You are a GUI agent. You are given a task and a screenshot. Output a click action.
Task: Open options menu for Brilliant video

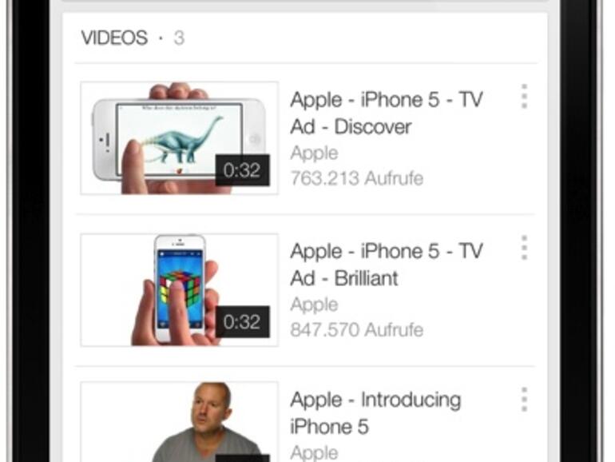click(x=525, y=248)
